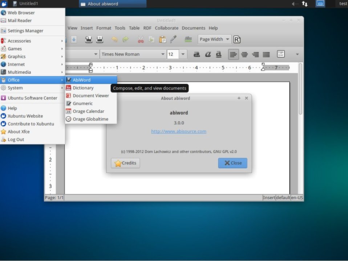The width and height of the screenshot is (348, 261).
Task: Open Settings Manager from applications menu
Action: (32, 31)
